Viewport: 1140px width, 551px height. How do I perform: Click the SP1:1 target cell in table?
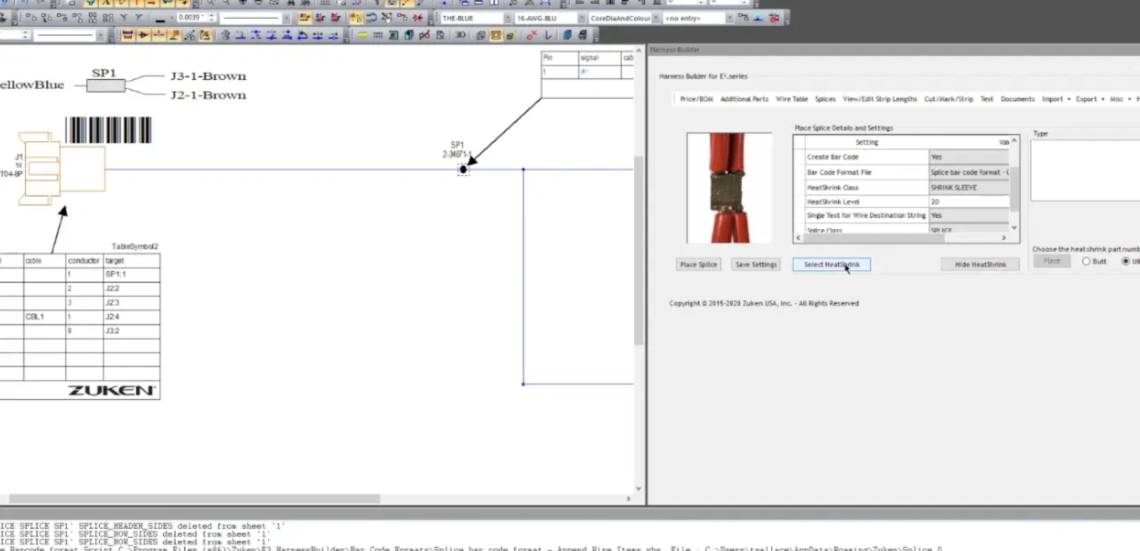point(131,274)
